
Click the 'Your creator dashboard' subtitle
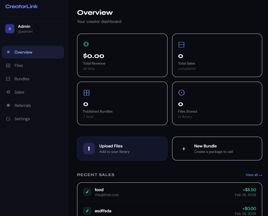99,21
